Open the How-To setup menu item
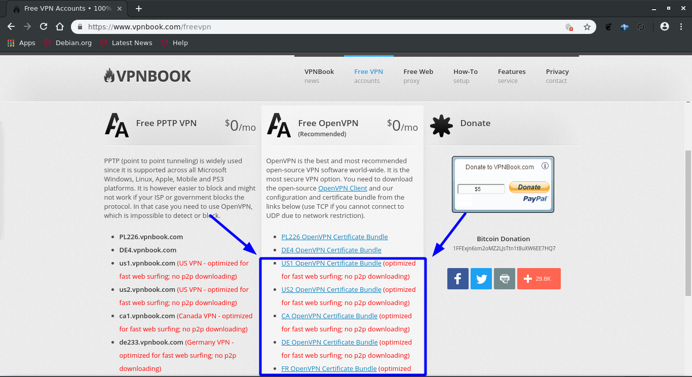Viewport: 692px width, 377px height. (466, 76)
